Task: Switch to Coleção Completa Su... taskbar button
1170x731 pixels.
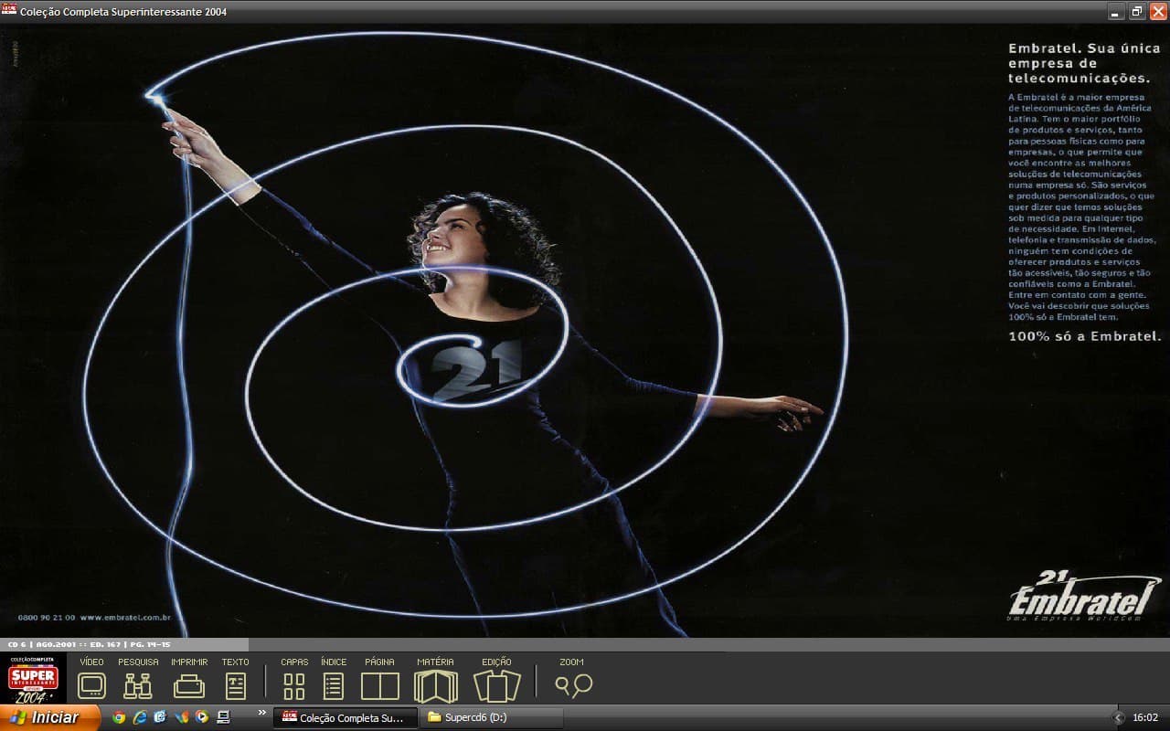Action: point(346,717)
